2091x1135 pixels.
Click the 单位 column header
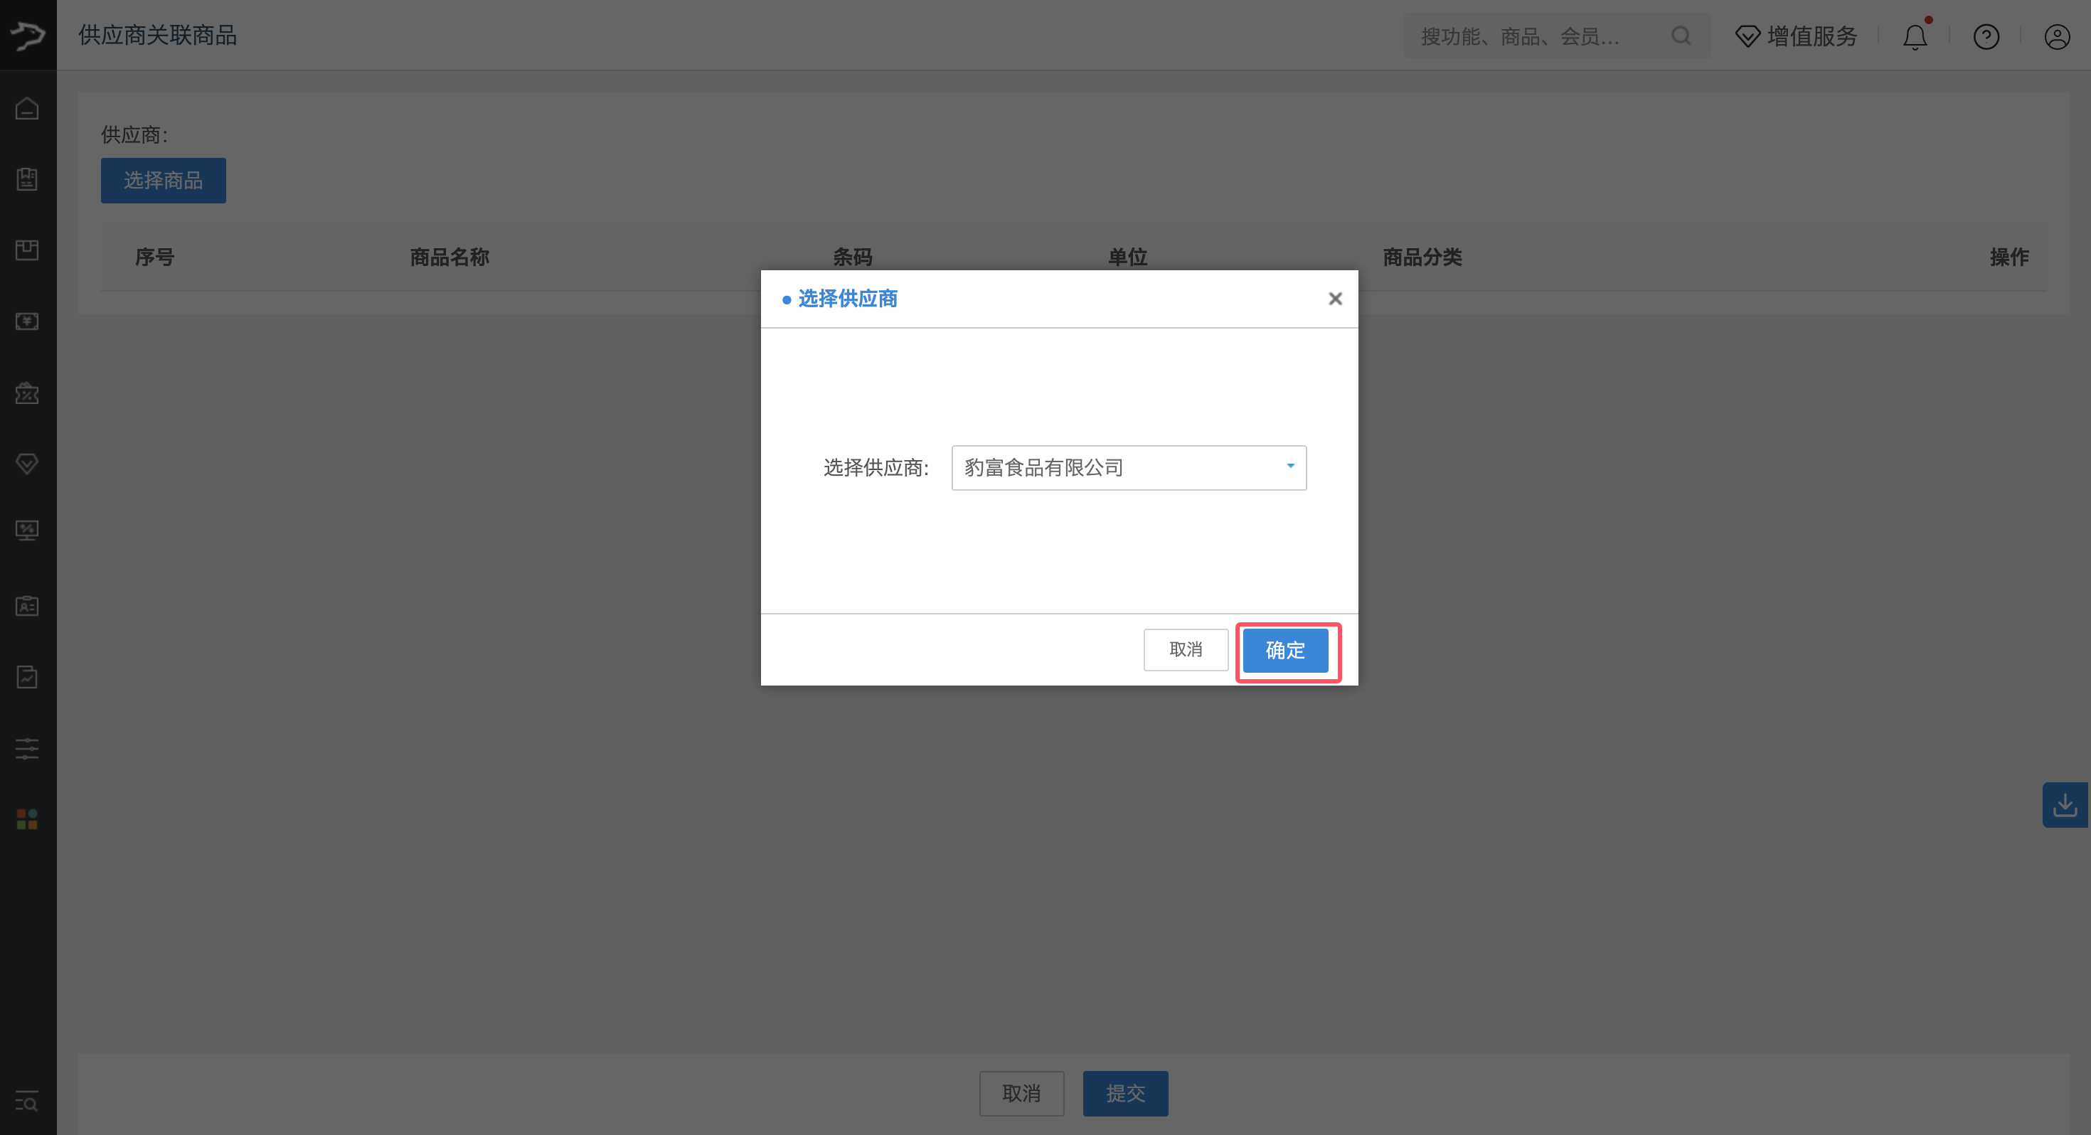point(1128,257)
